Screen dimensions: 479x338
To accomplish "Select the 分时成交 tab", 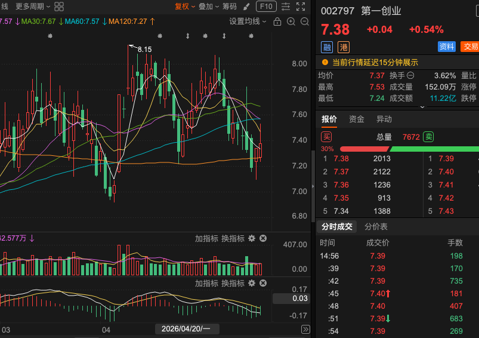I will [337, 227].
